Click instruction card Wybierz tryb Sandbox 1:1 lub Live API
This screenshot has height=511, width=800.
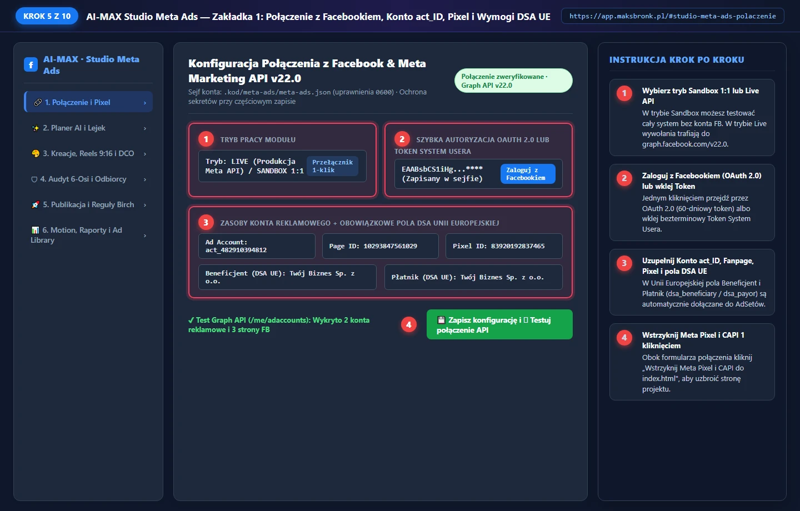click(x=692, y=117)
